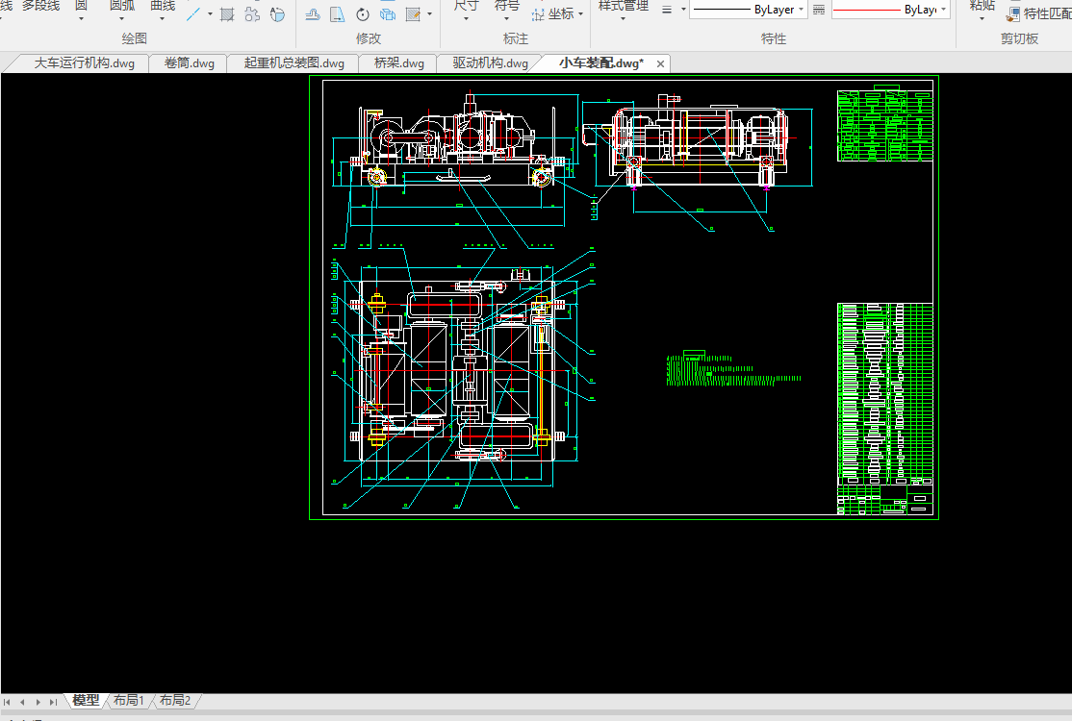Click the 样式管理 button
The height and width of the screenshot is (721, 1072).
[x=623, y=7]
